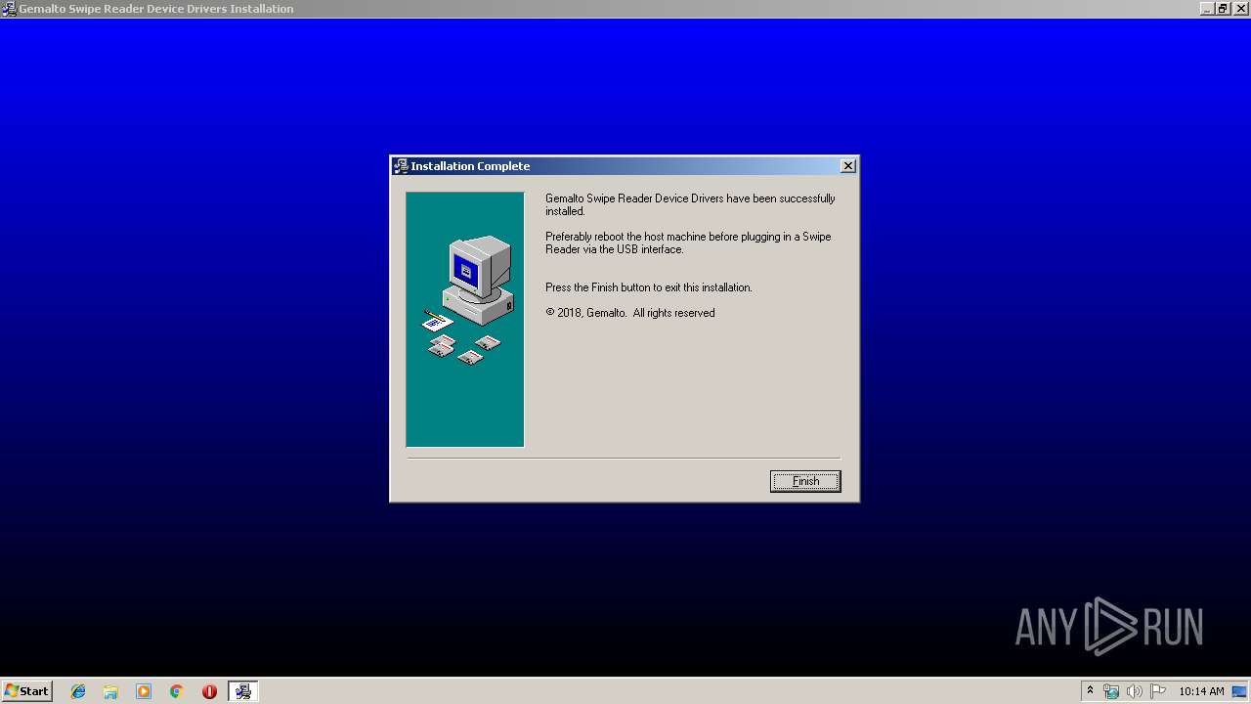This screenshot has height=704, width=1251.
Task: Select the Gemalto installer taskbar button
Action: coord(243,691)
